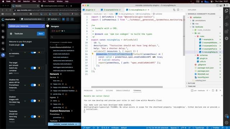The image size is (230, 129).
Task: Open the VS Code Search activity icon
Action: [226, 18]
